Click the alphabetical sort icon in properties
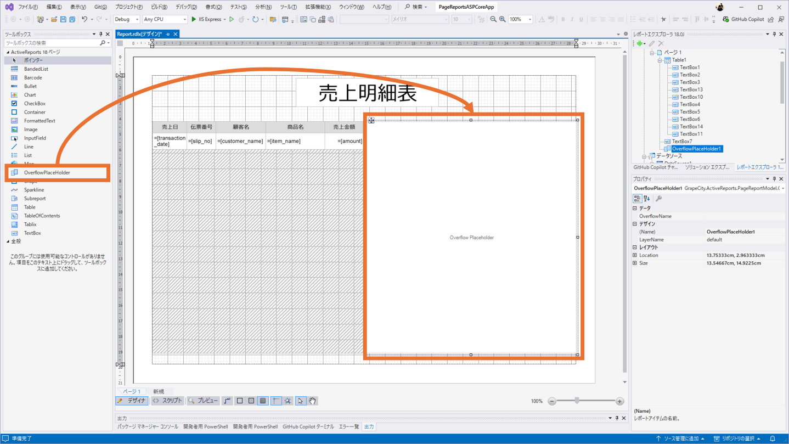The image size is (789, 444). tap(647, 199)
